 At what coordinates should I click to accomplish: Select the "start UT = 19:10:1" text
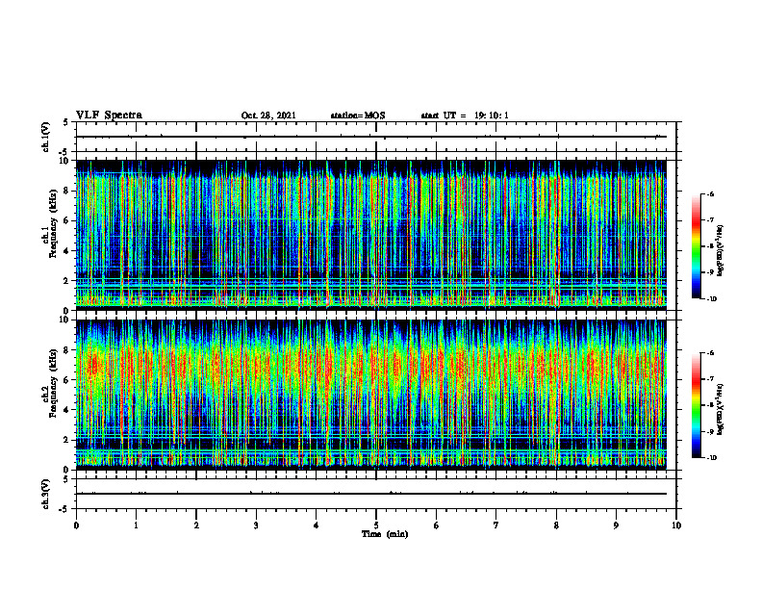click(465, 115)
